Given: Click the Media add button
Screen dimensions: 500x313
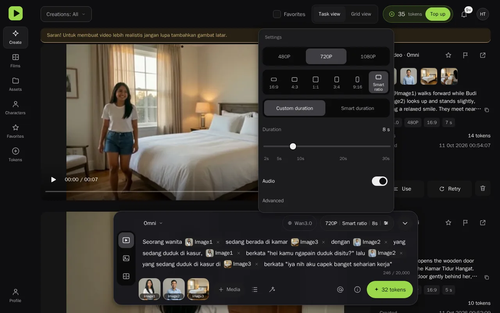Looking at the screenshot, I should (x=229, y=290).
